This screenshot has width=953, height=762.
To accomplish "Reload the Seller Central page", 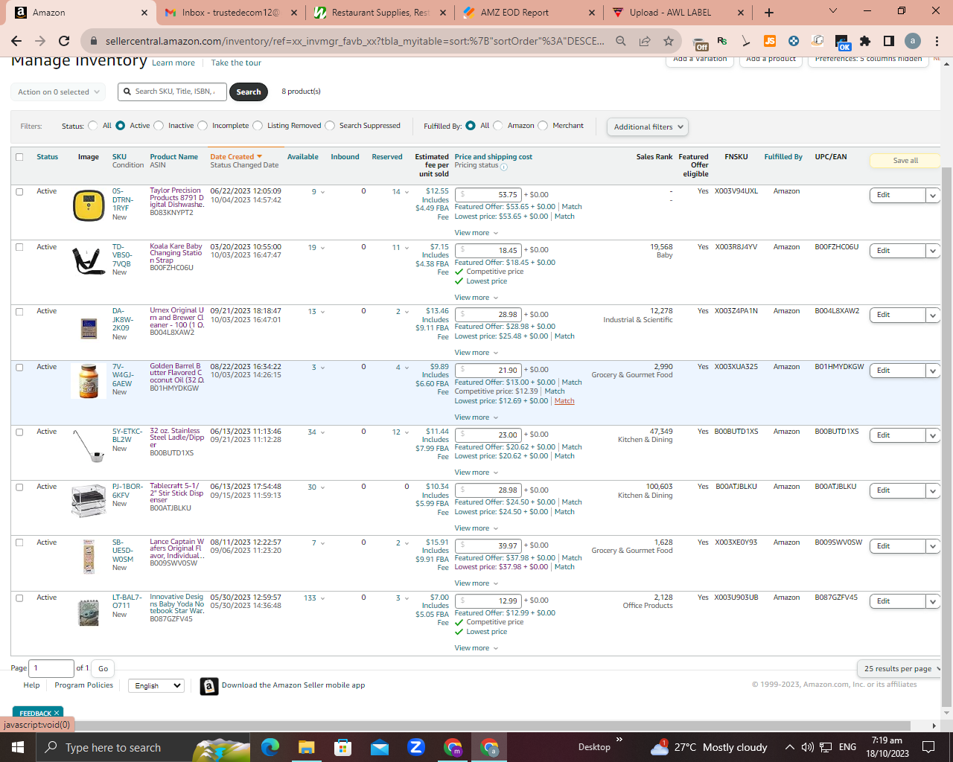I will pos(64,41).
